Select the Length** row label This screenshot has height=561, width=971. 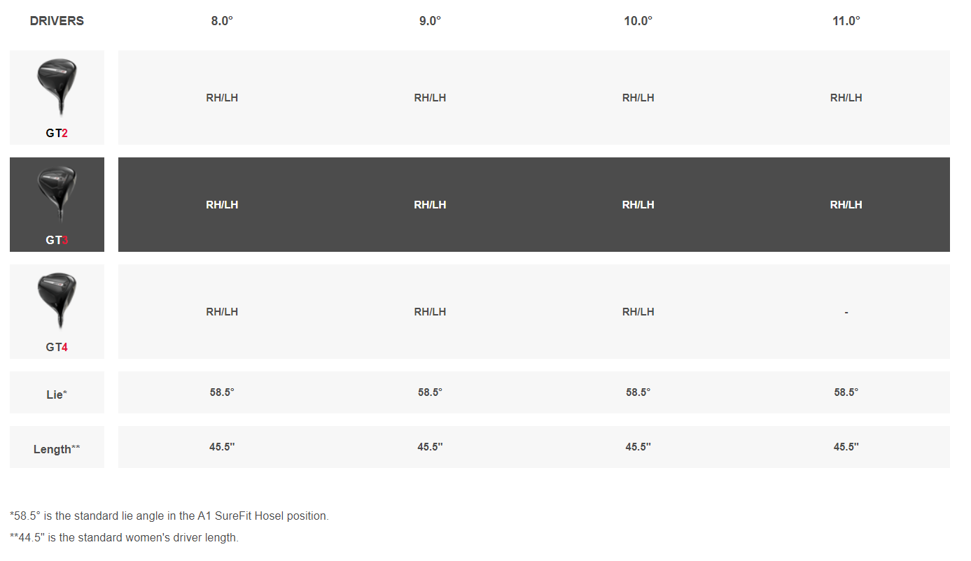57,449
